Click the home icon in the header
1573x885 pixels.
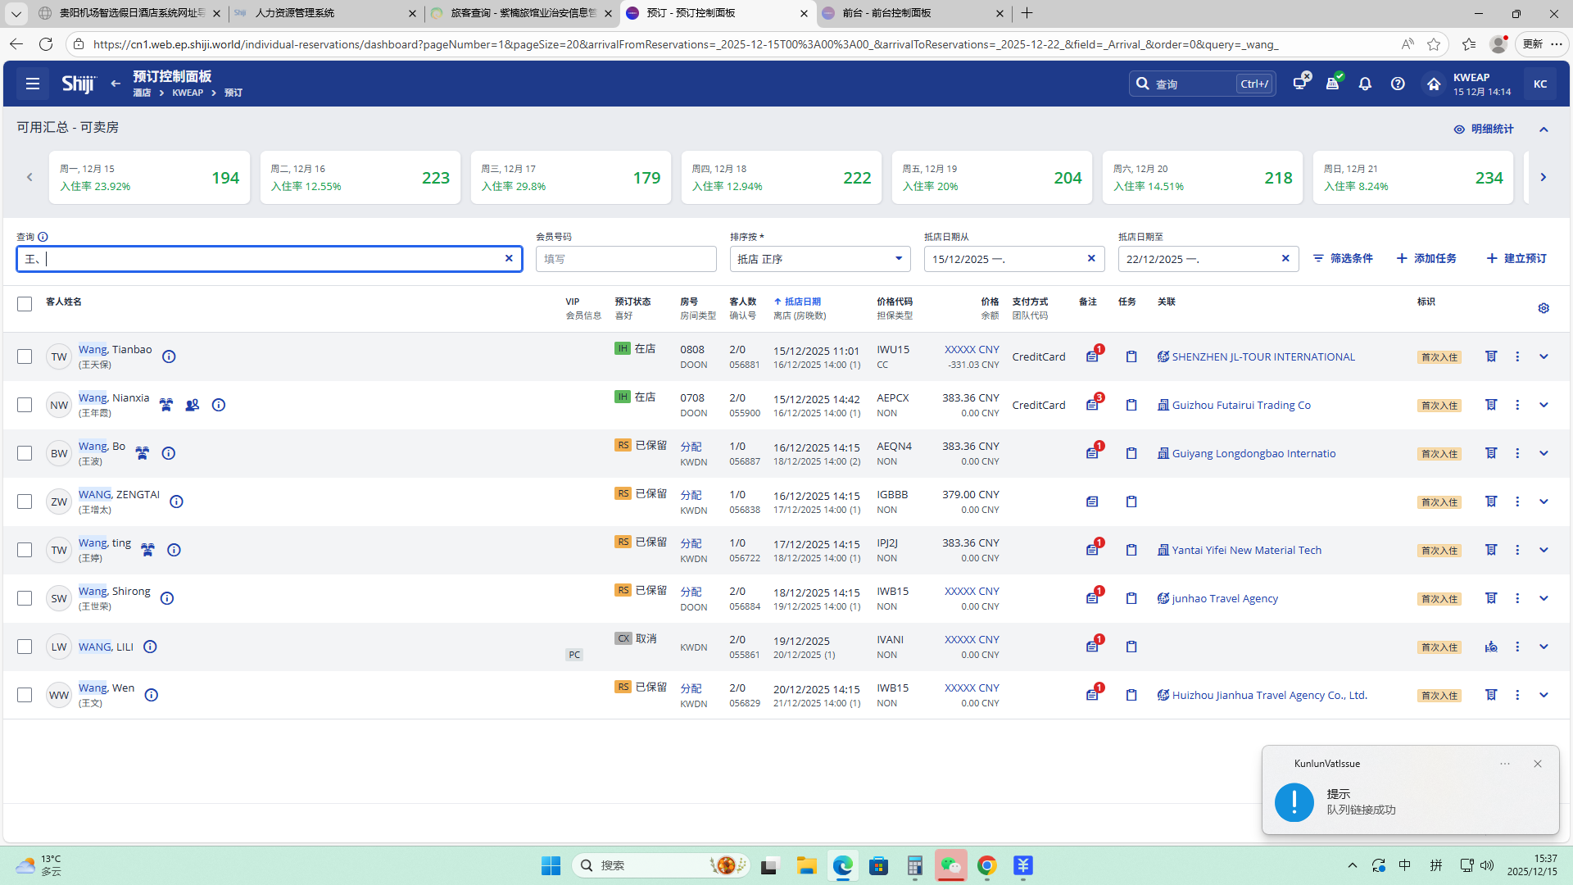coord(1433,84)
